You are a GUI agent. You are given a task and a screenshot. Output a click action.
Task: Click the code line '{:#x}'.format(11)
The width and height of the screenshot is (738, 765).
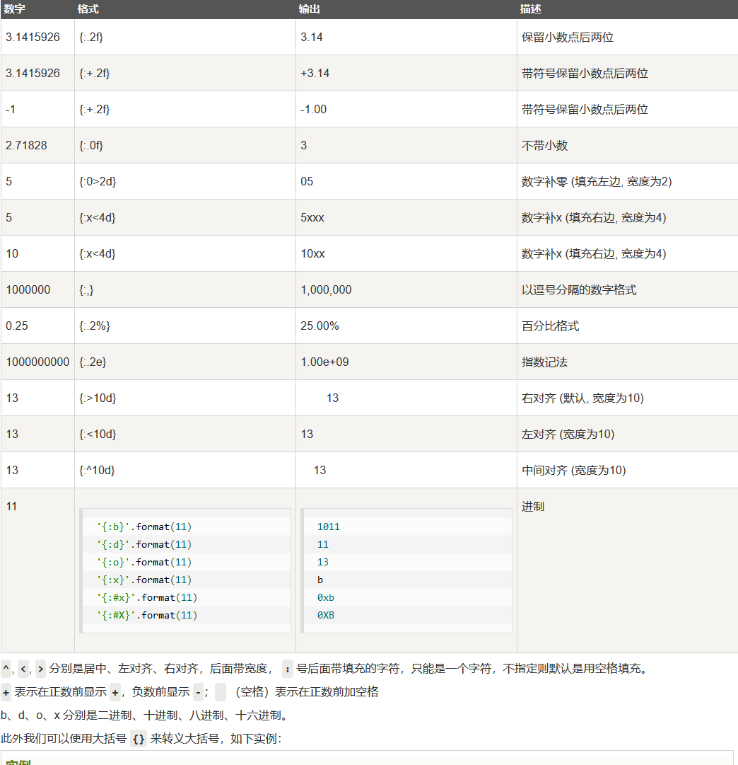click(147, 598)
